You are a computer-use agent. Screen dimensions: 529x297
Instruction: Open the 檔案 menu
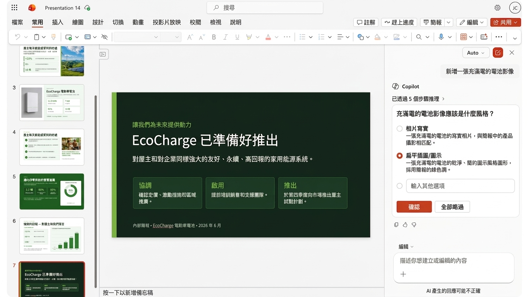[x=17, y=22]
